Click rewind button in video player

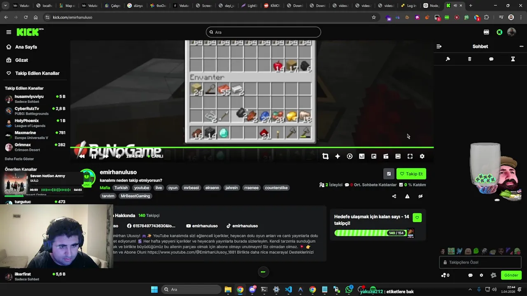coord(82,156)
